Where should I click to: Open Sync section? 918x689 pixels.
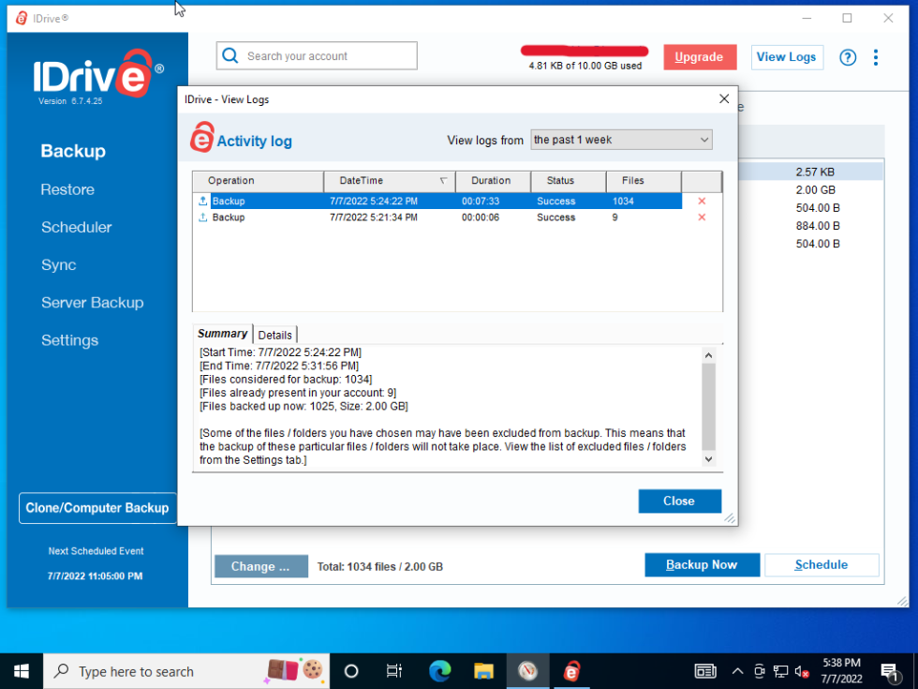pos(58,264)
